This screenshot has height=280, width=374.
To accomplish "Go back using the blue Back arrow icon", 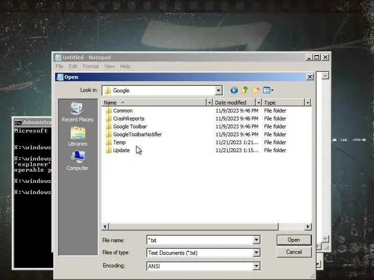I will (234, 90).
